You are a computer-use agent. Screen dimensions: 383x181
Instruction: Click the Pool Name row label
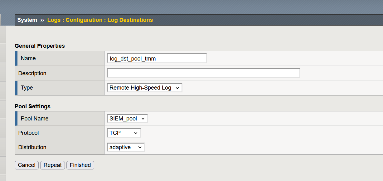tap(35, 119)
